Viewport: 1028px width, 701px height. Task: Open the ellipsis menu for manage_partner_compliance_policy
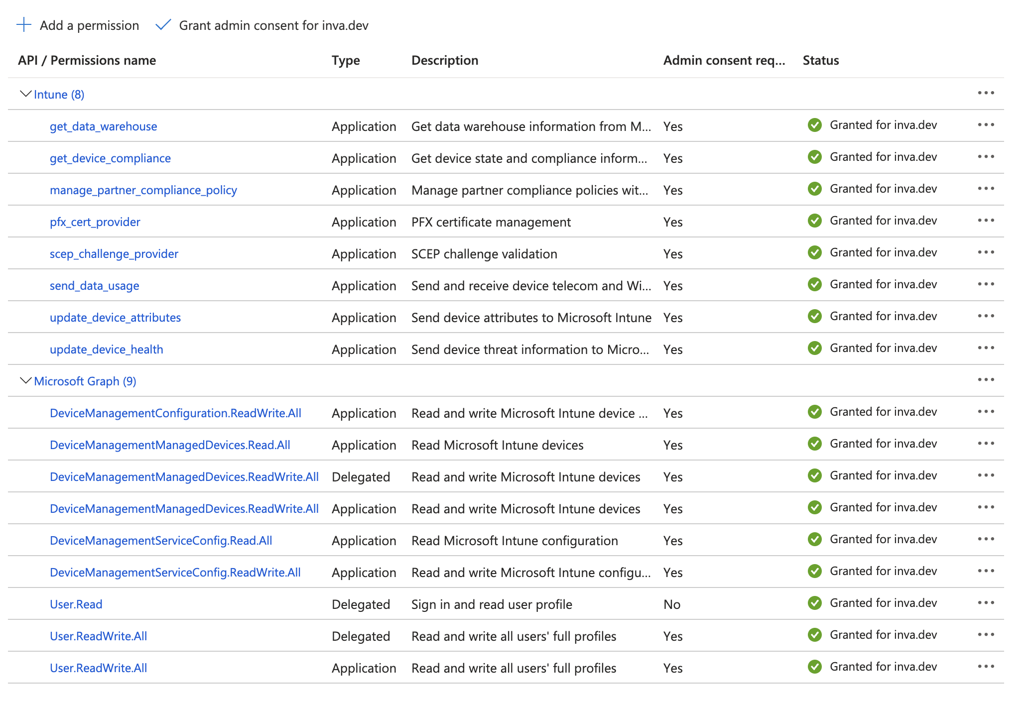(986, 189)
